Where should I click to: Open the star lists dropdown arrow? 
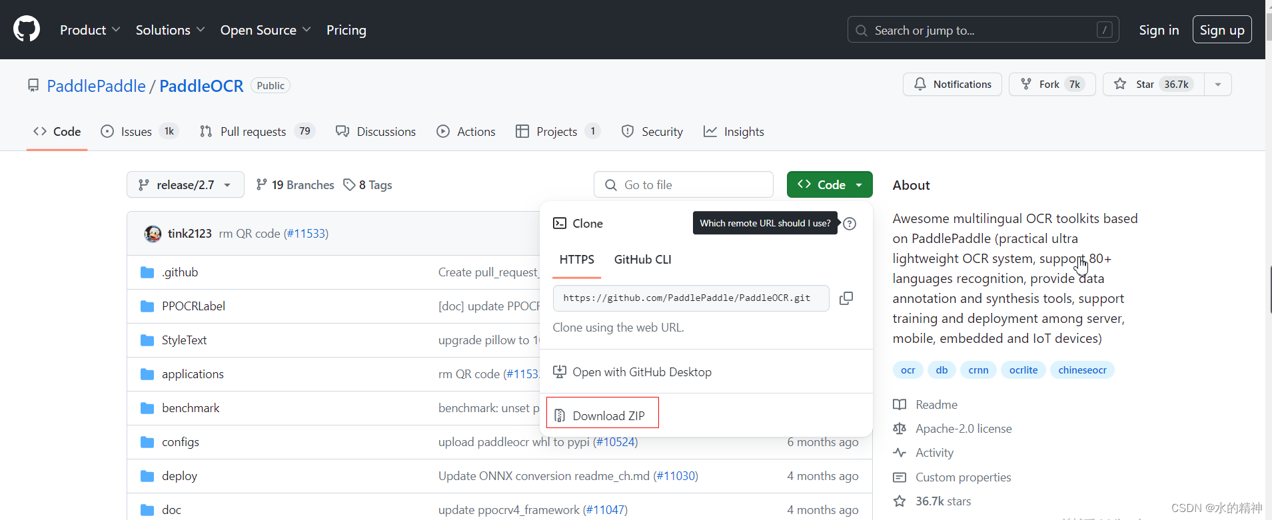tap(1218, 85)
